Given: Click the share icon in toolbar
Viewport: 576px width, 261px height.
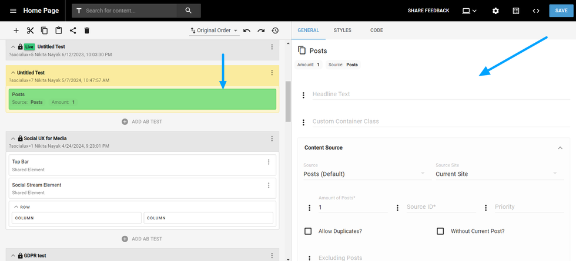Looking at the screenshot, I should click(x=73, y=30).
